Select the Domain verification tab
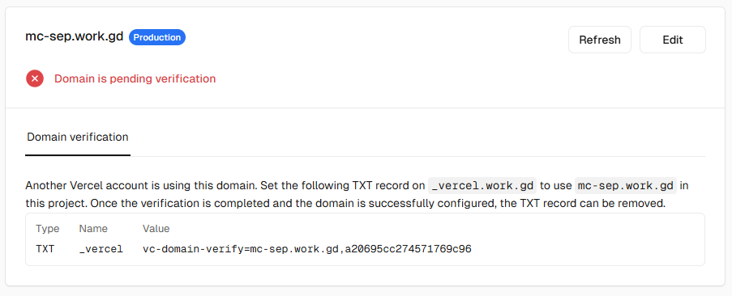Viewport: 732px width, 296px height. point(78,137)
